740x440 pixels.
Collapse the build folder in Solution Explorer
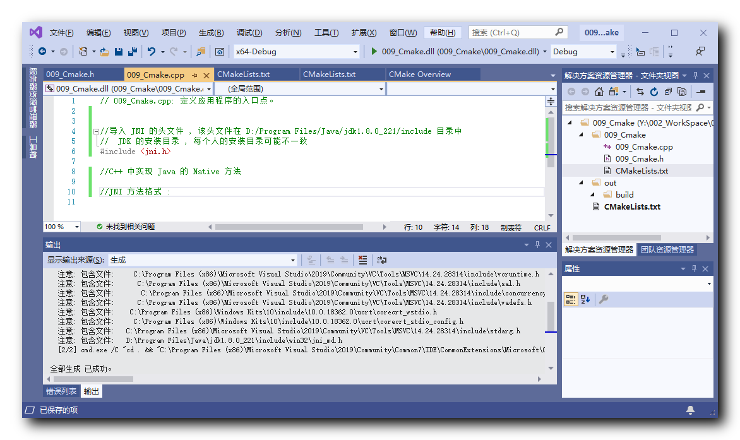(x=591, y=194)
